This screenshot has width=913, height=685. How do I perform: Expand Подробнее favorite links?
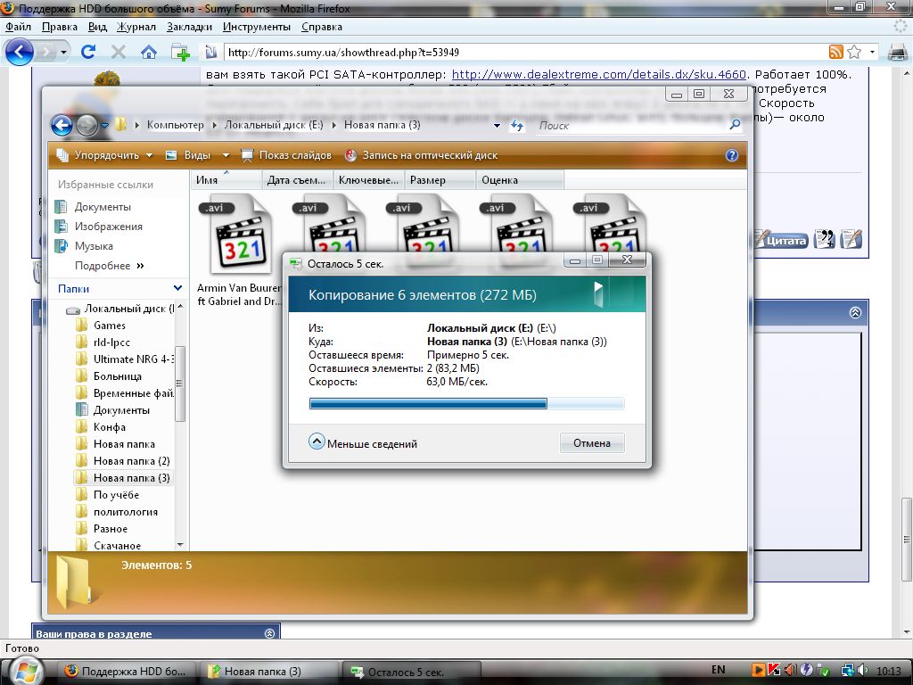coord(110,266)
